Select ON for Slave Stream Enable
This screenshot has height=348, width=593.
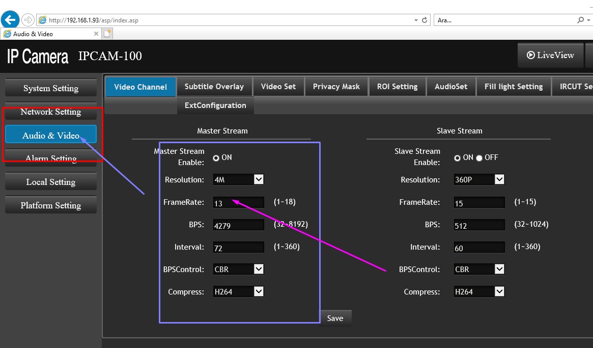457,158
